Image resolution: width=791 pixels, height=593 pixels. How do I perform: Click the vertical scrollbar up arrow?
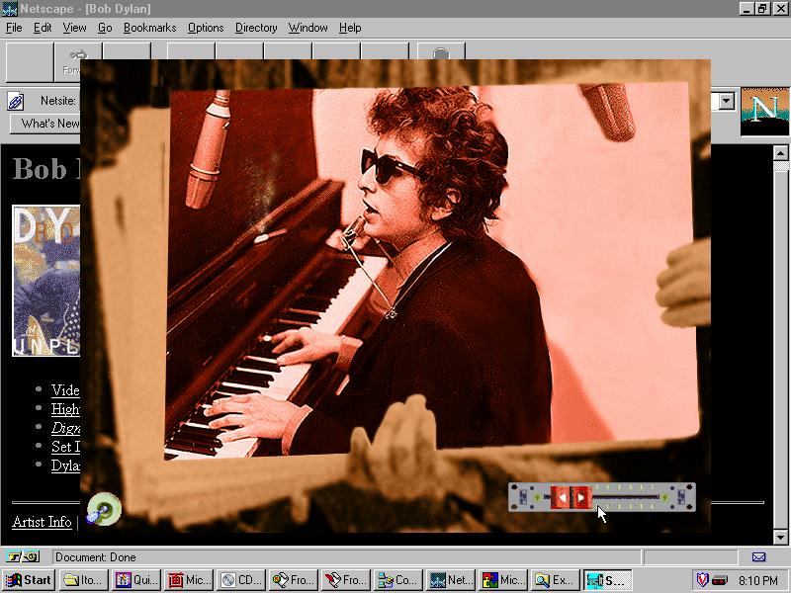(x=780, y=153)
